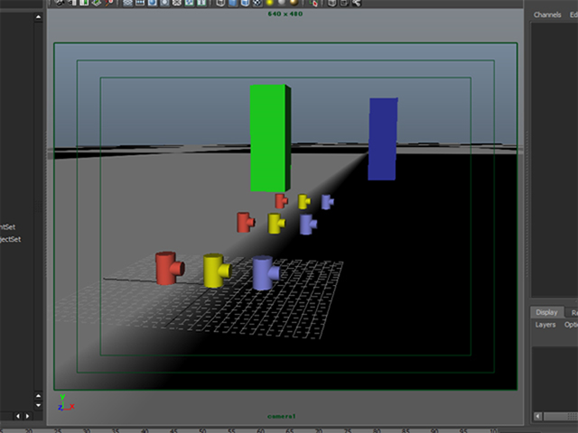Click the "640 x 480" resolution label
This screenshot has width=578, height=433.
(285, 14)
